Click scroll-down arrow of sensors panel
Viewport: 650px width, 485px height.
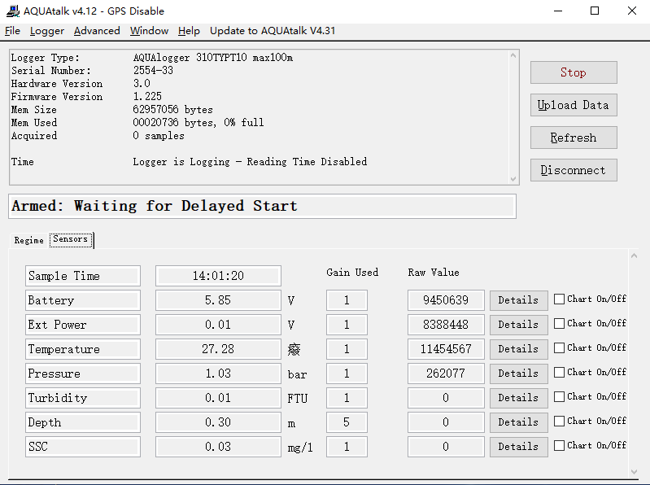[x=635, y=470]
